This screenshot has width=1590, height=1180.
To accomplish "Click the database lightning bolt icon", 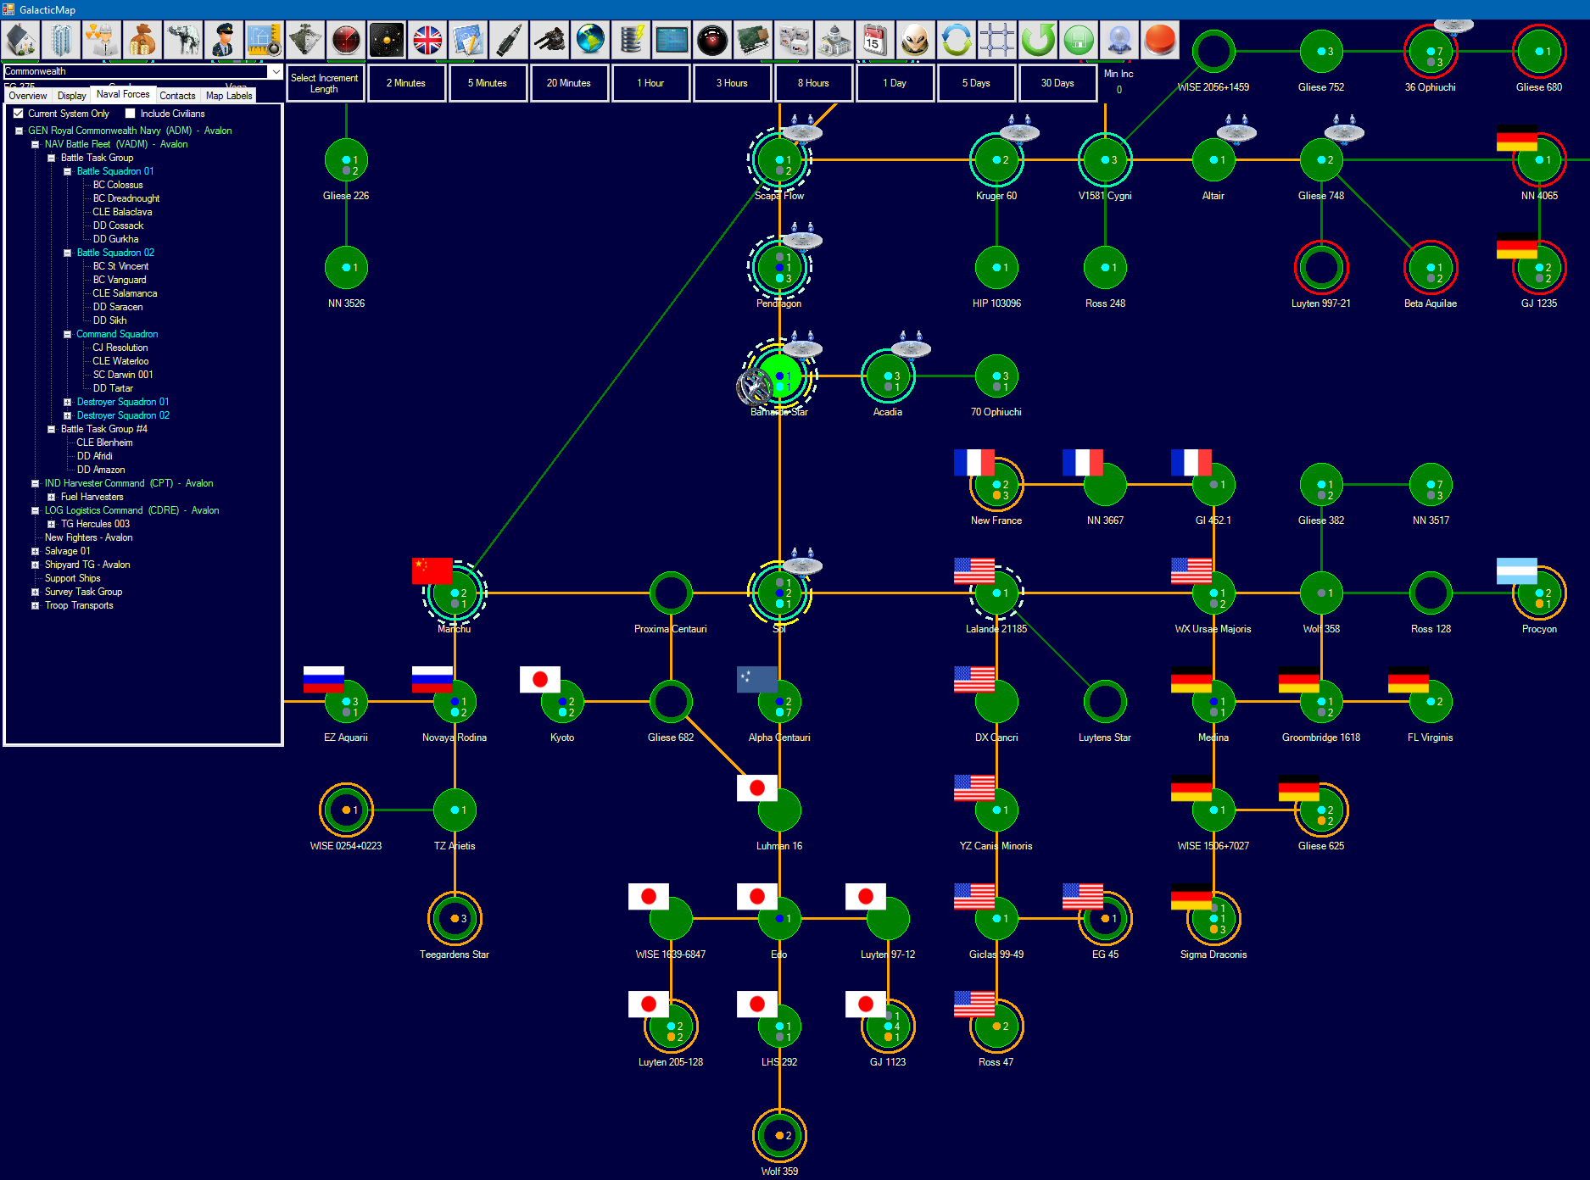I will click(631, 40).
